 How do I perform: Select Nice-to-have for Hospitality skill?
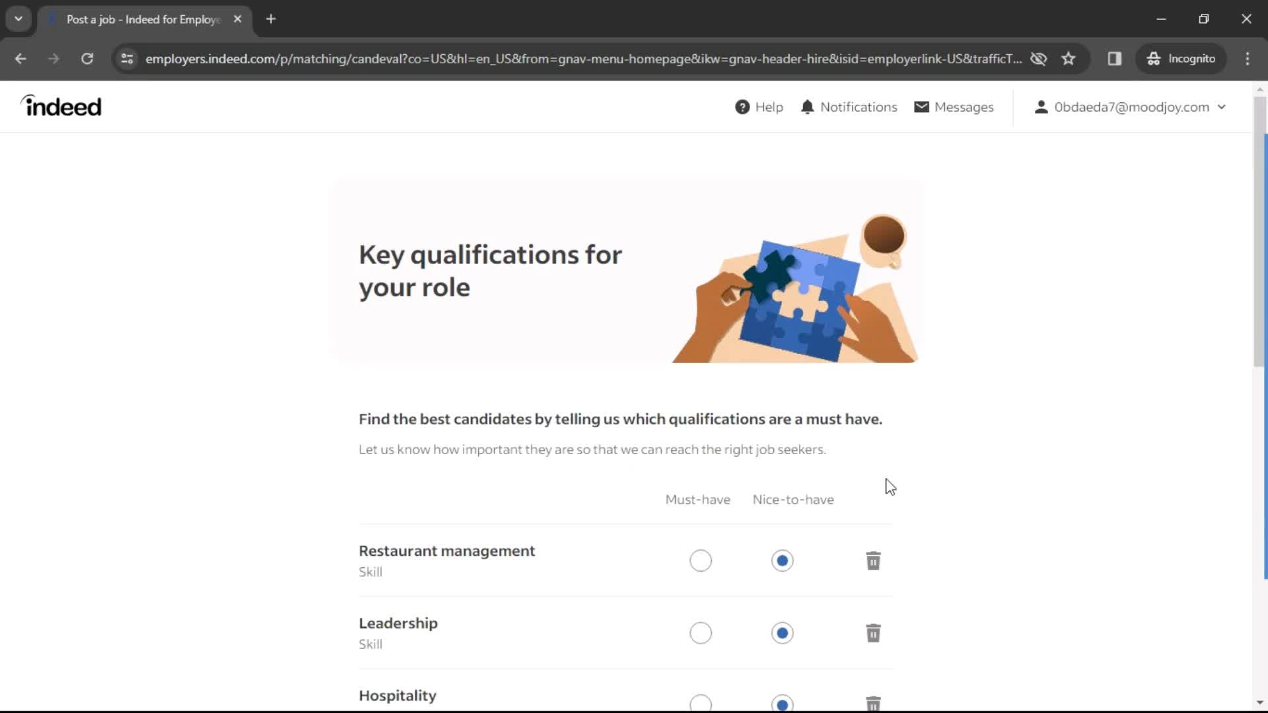tap(782, 702)
